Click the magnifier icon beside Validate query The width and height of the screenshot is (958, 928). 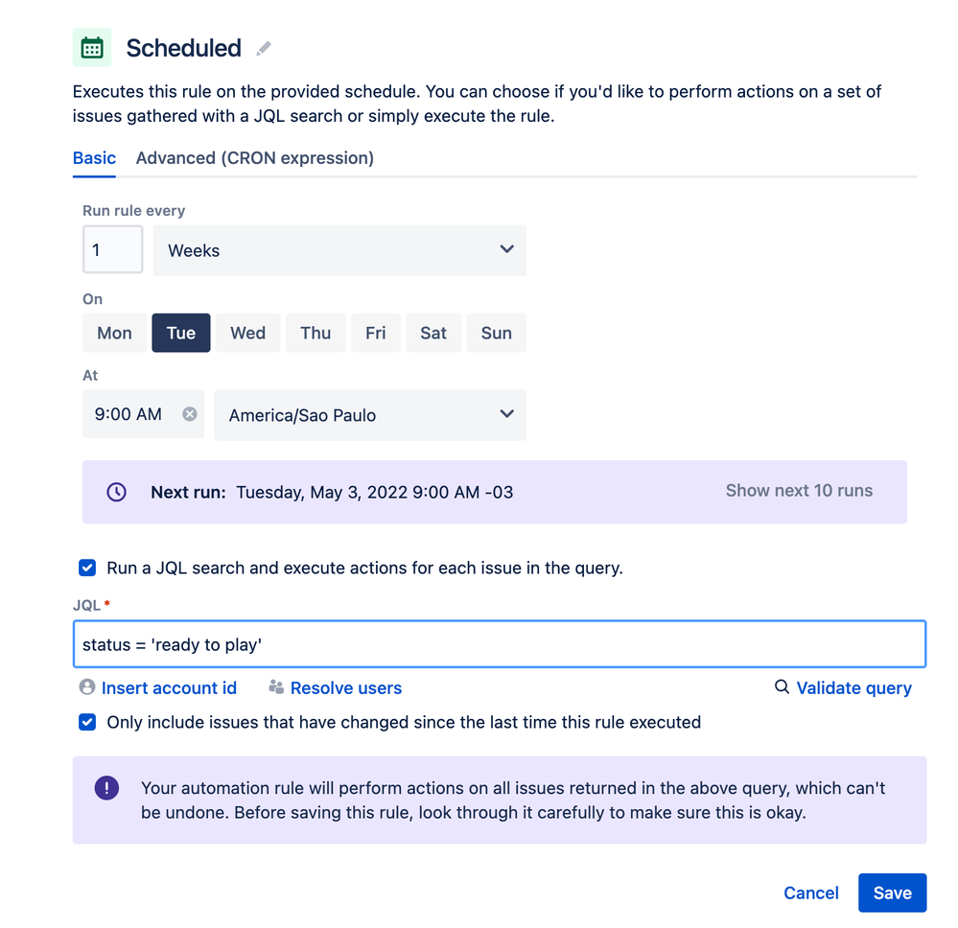[x=782, y=686]
